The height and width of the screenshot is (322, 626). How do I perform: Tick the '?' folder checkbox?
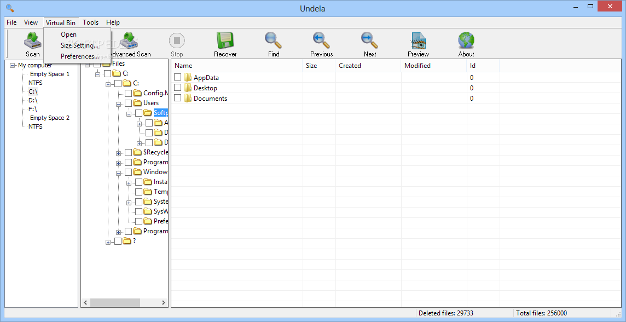[x=118, y=241]
